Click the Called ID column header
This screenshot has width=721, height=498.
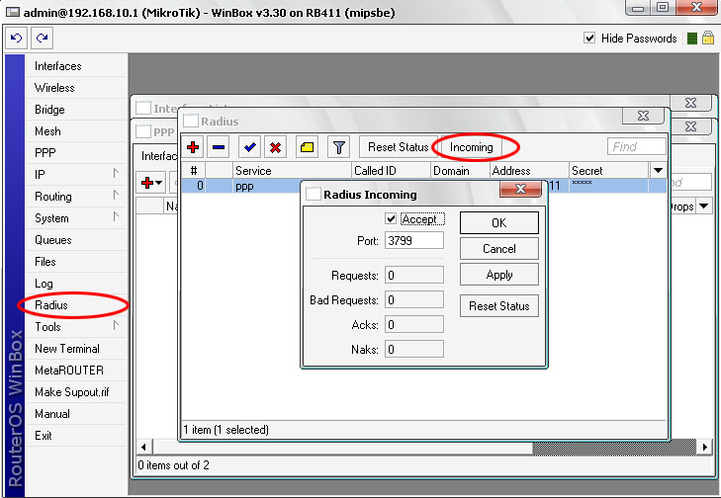tap(391, 170)
